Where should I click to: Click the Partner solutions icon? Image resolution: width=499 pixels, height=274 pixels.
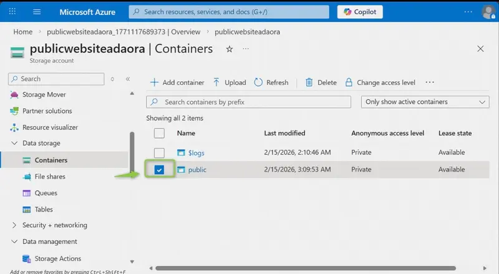click(14, 111)
